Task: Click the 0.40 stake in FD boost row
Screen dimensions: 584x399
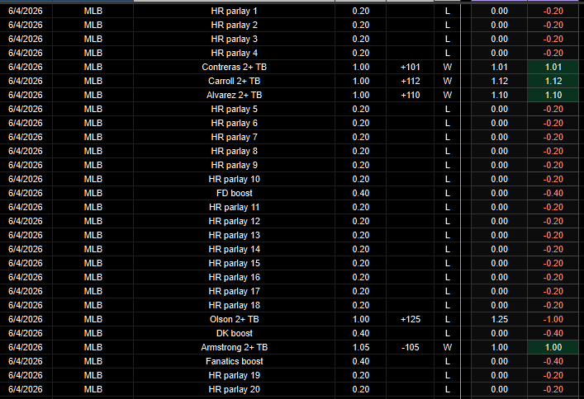Action: [x=360, y=193]
